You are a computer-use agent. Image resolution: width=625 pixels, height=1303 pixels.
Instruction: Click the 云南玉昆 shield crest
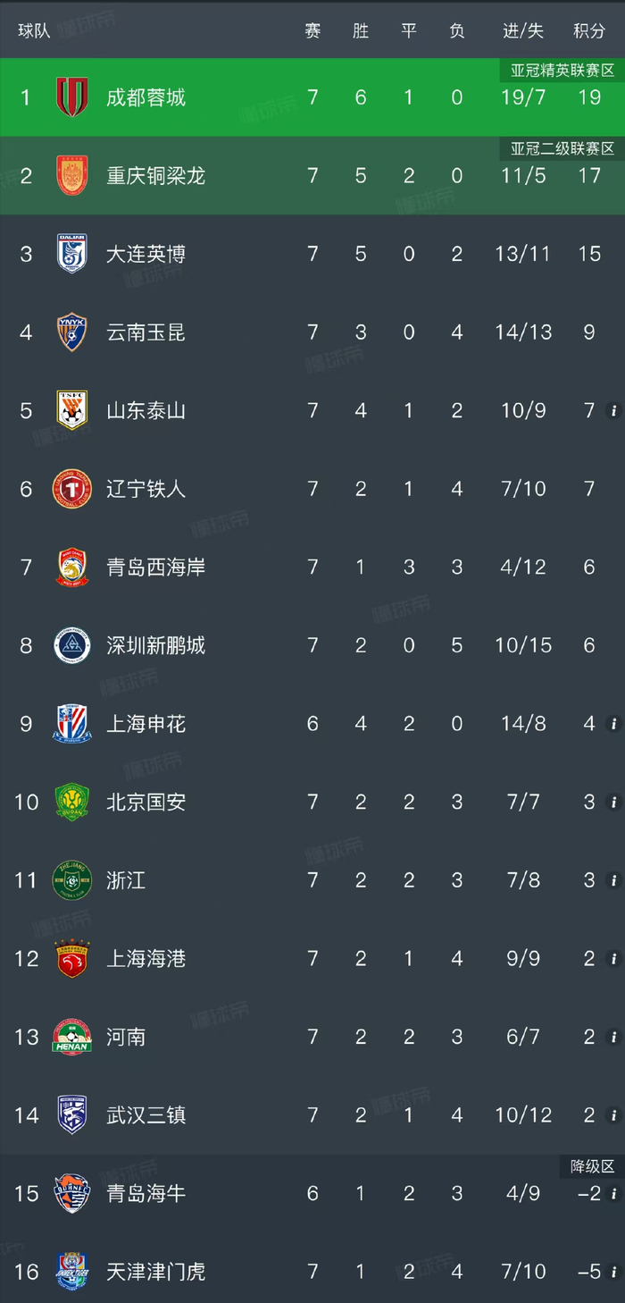pyautogui.click(x=71, y=332)
